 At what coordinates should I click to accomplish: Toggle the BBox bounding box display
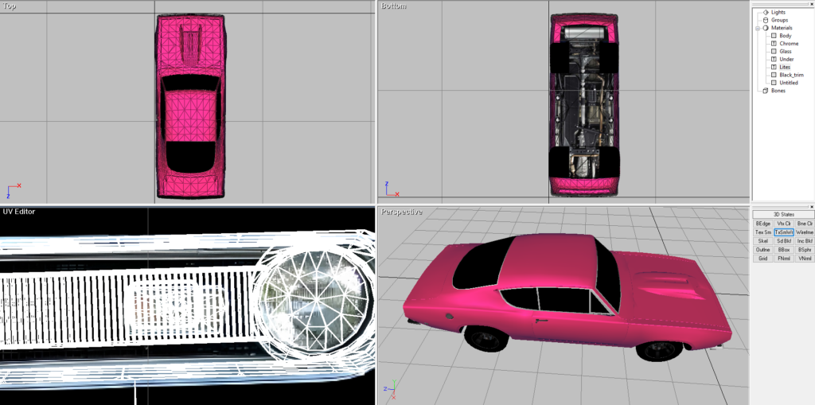(783, 250)
